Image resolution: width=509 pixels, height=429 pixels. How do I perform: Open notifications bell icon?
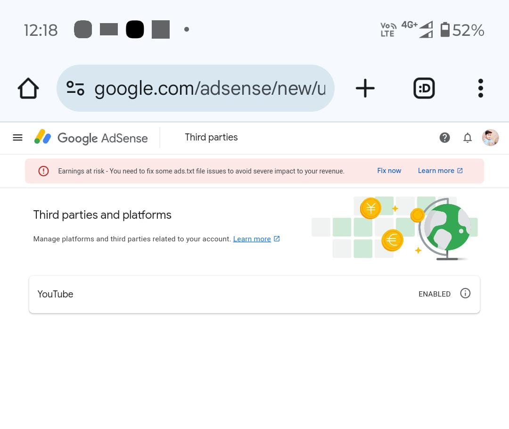point(468,138)
